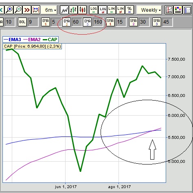The height and width of the screenshot is (193, 193).
Task: Click the EMA 2 period field showing 60
Action: coord(77,22)
